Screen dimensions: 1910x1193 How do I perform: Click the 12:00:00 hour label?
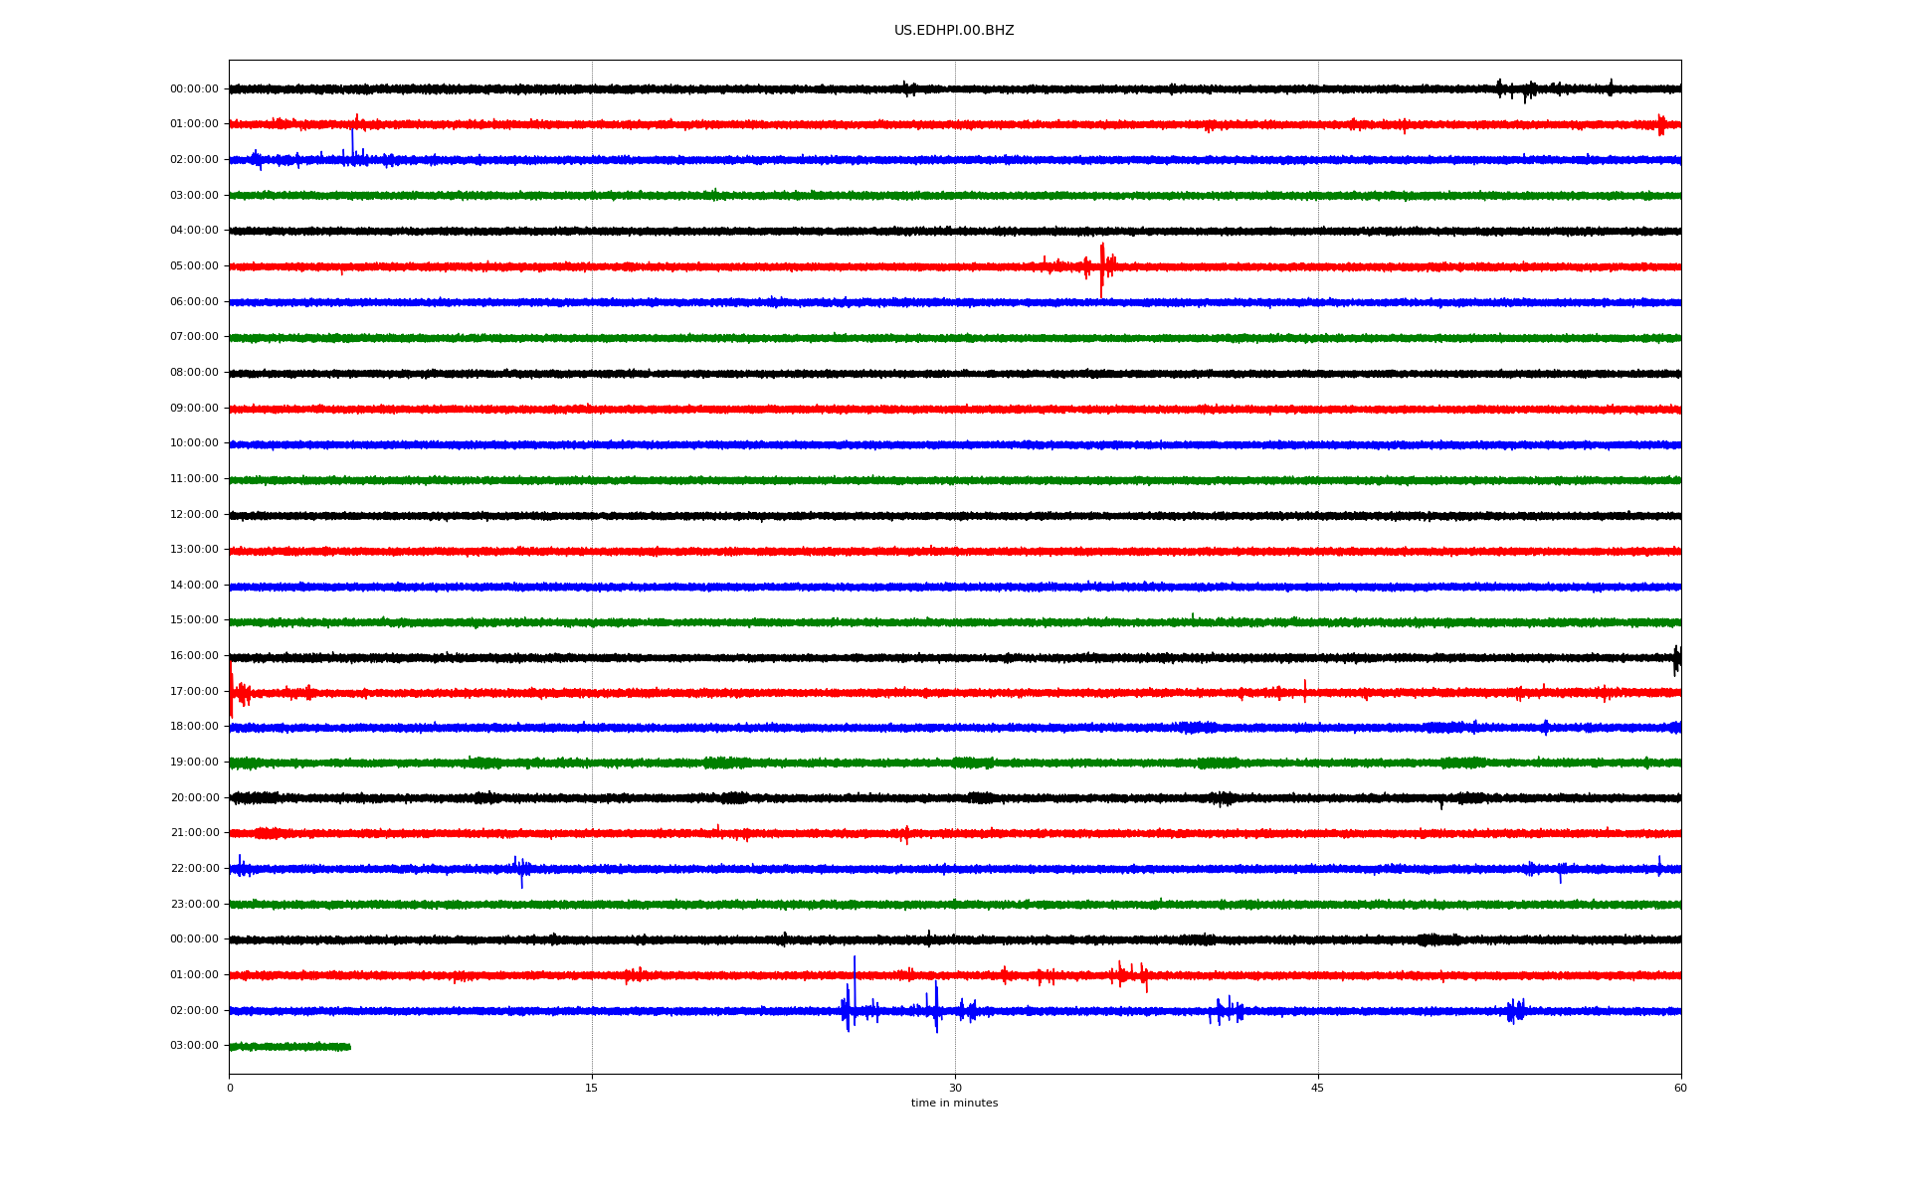(194, 515)
